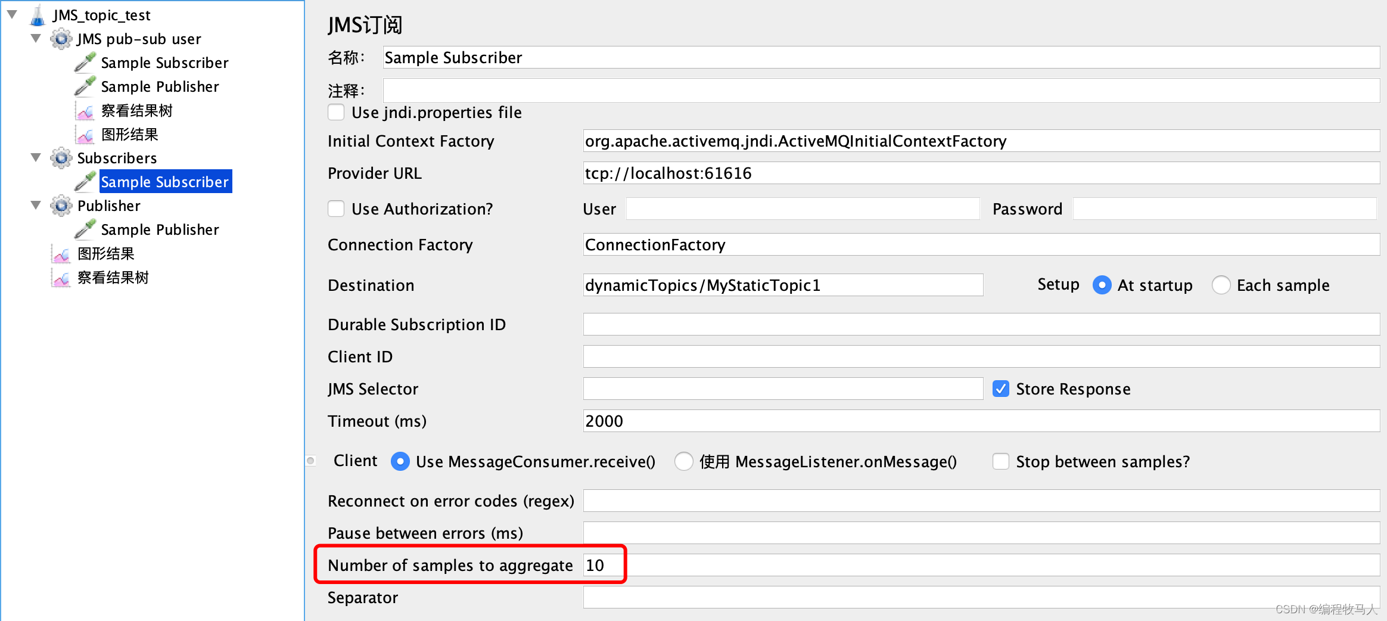Click the panel divider handle dot
This screenshot has height=621, width=1387.
(310, 460)
